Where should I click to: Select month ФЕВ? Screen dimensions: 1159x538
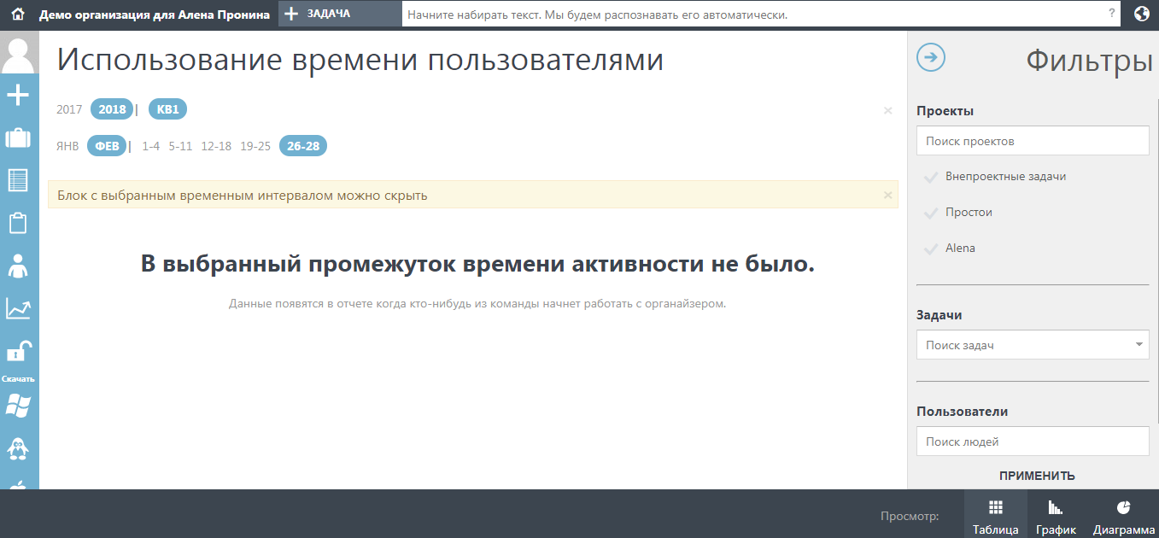click(x=107, y=146)
